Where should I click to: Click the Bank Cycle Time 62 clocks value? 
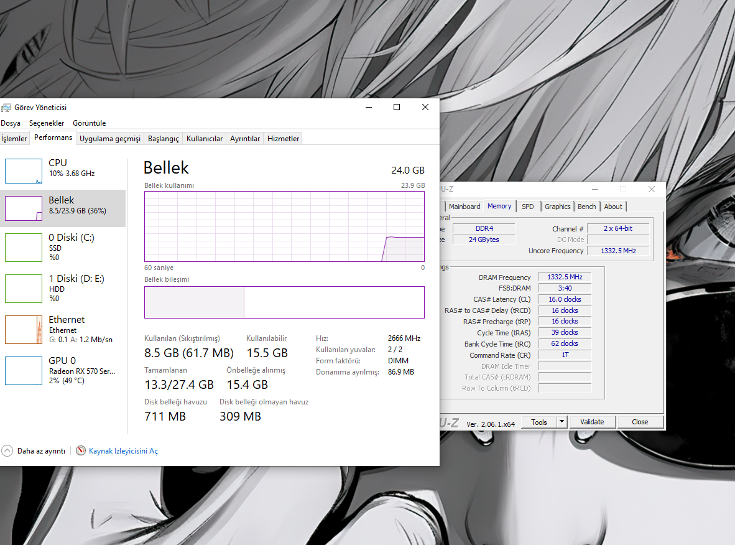(565, 344)
